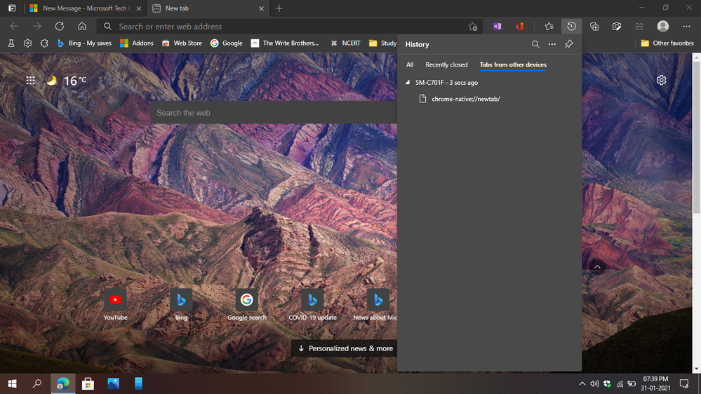The image size is (701, 394).
Task: Refresh the page
Action: (x=60, y=27)
